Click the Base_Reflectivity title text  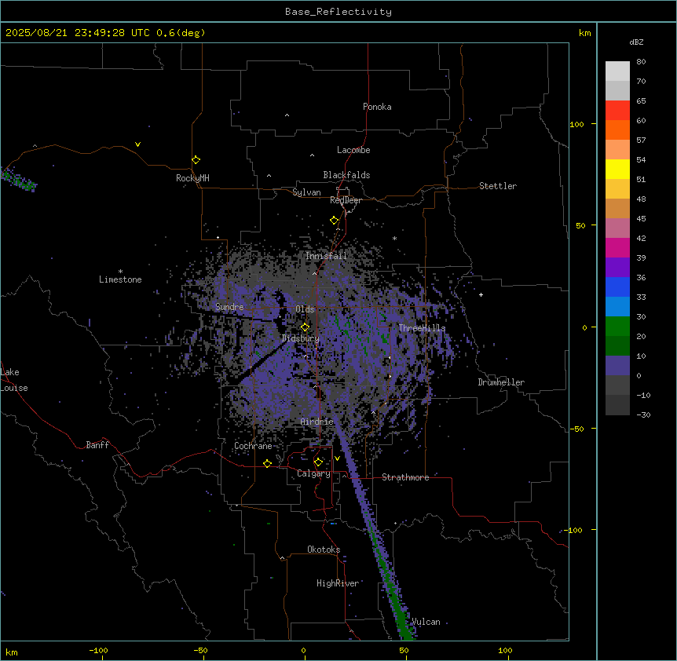pyautogui.click(x=338, y=12)
